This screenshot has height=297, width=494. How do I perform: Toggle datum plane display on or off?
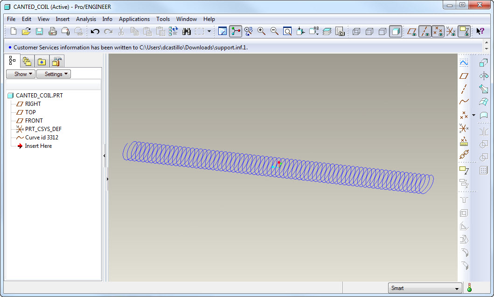click(x=412, y=31)
